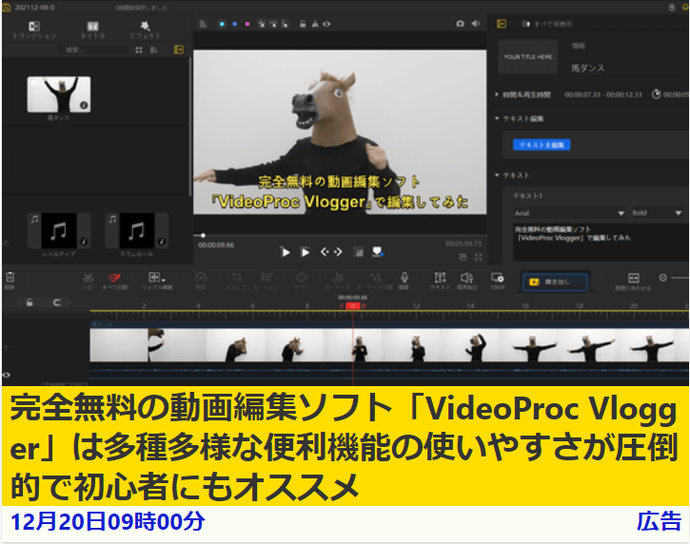
Task: Click the 馬ダンス clip on the timeline
Action: 389,345
